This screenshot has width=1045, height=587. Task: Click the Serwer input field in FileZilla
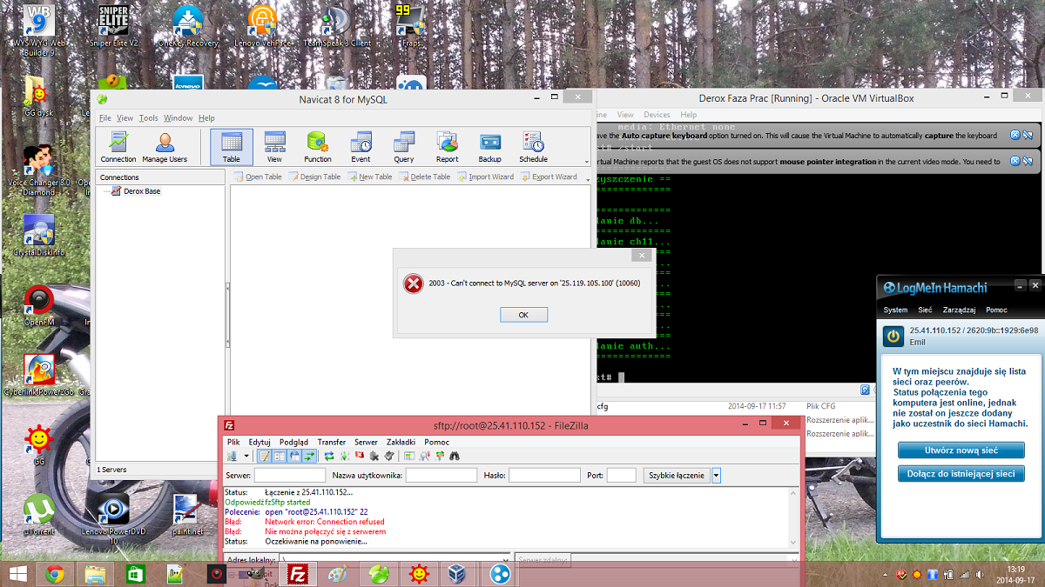pyautogui.click(x=290, y=476)
